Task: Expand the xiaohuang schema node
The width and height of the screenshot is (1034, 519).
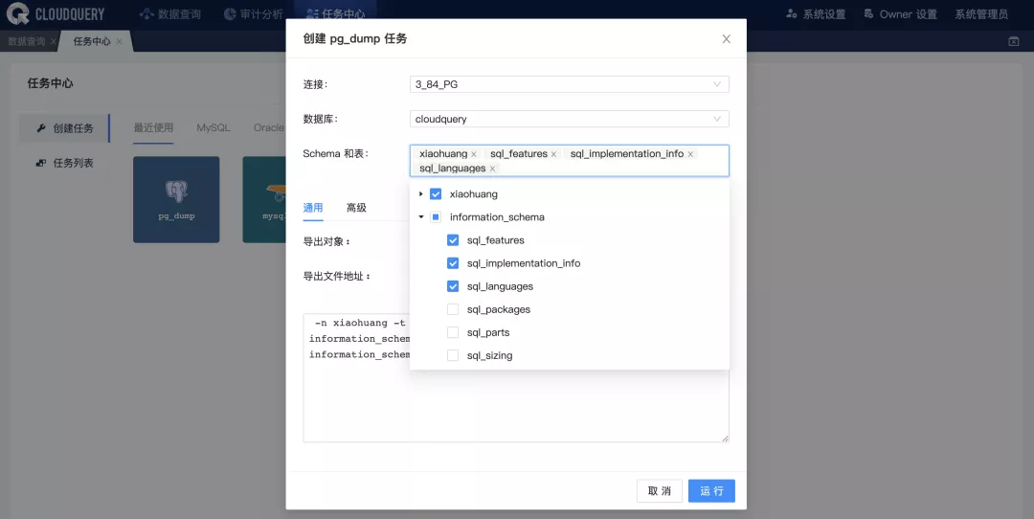Action: pos(420,193)
